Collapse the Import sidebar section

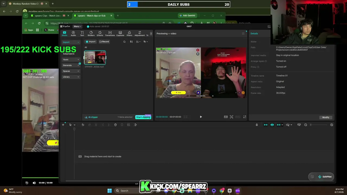(71, 42)
